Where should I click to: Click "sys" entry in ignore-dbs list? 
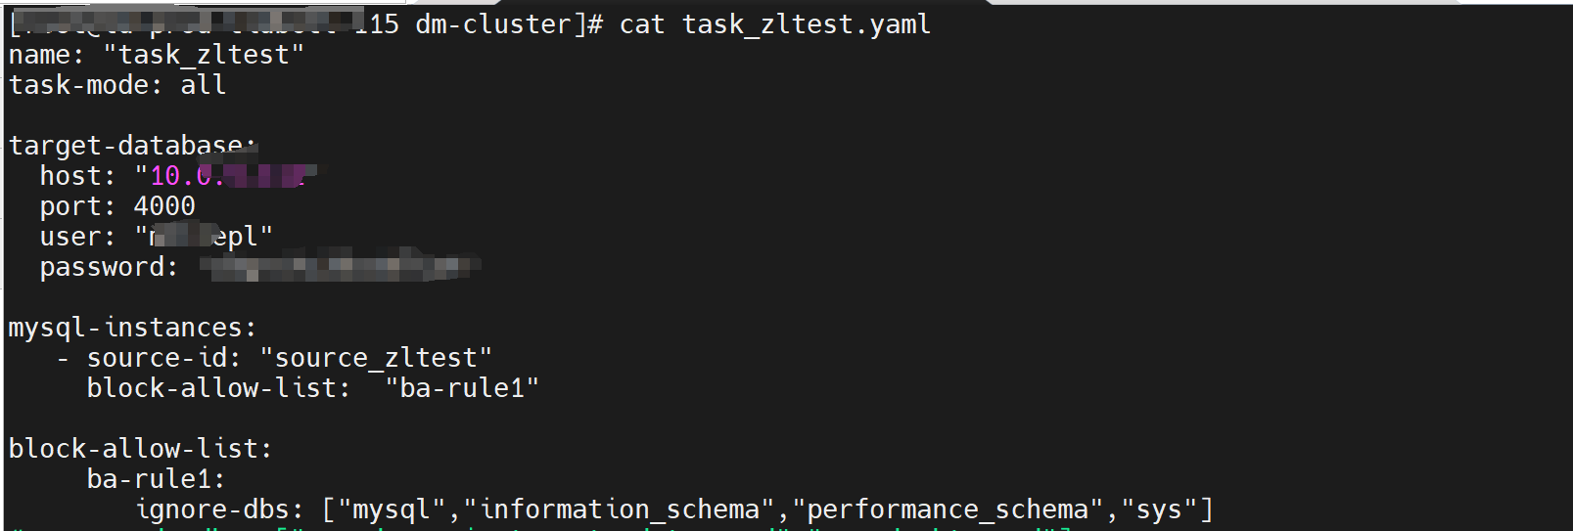[x=1159, y=509]
